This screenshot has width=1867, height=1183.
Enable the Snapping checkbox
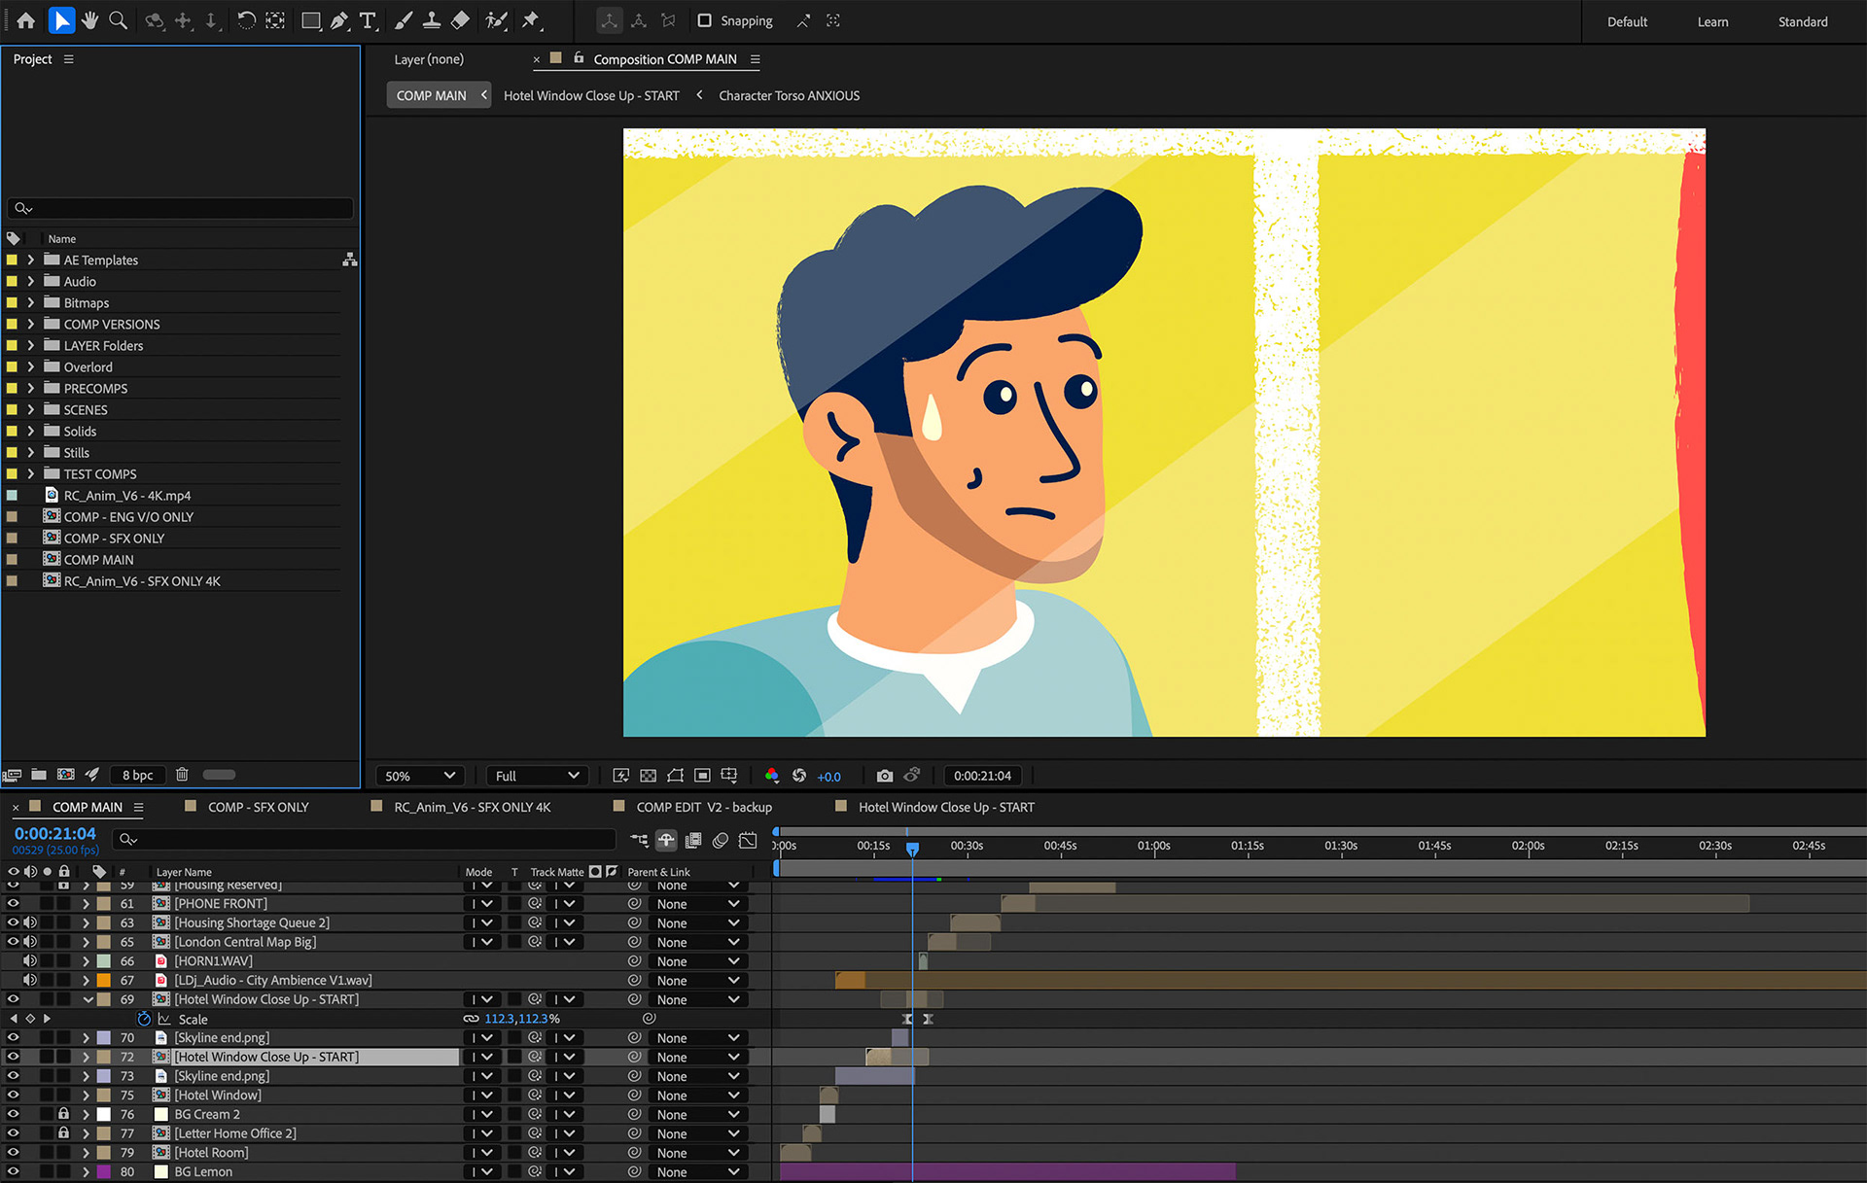pyautogui.click(x=705, y=20)
